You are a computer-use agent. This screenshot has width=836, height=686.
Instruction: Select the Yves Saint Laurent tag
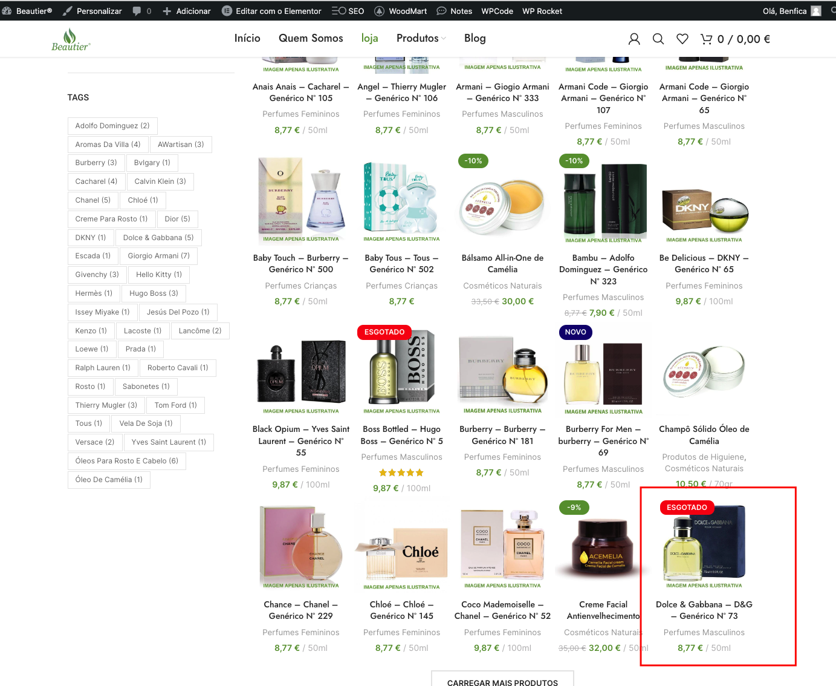tap(169, 442)
